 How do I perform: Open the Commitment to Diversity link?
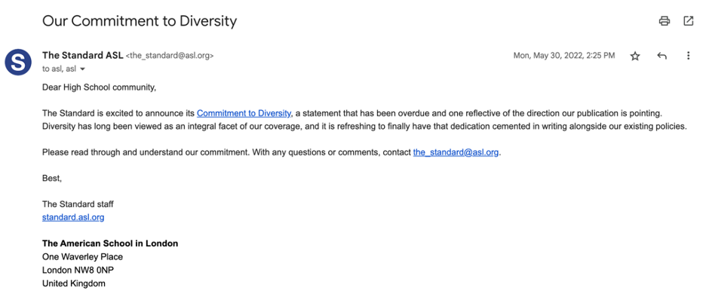[x=244, y=113]
